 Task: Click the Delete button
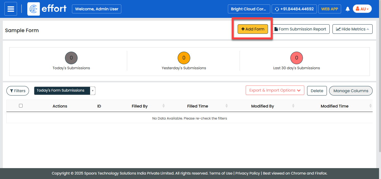(317, 91)
